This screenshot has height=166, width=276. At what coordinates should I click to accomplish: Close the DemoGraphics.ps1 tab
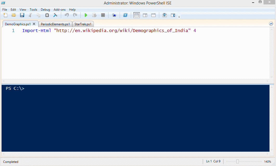pos(34,24)
